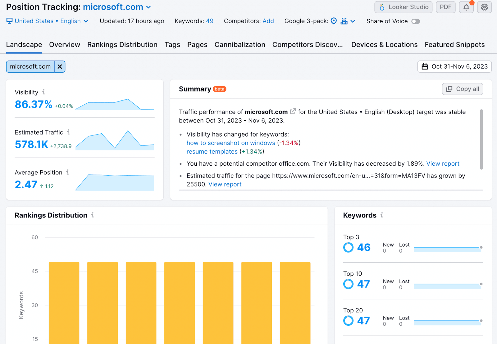Viewport: 497px width, 344px height.
Task: Export via the Looker Studio button
Action: click(x=403, y=7)
